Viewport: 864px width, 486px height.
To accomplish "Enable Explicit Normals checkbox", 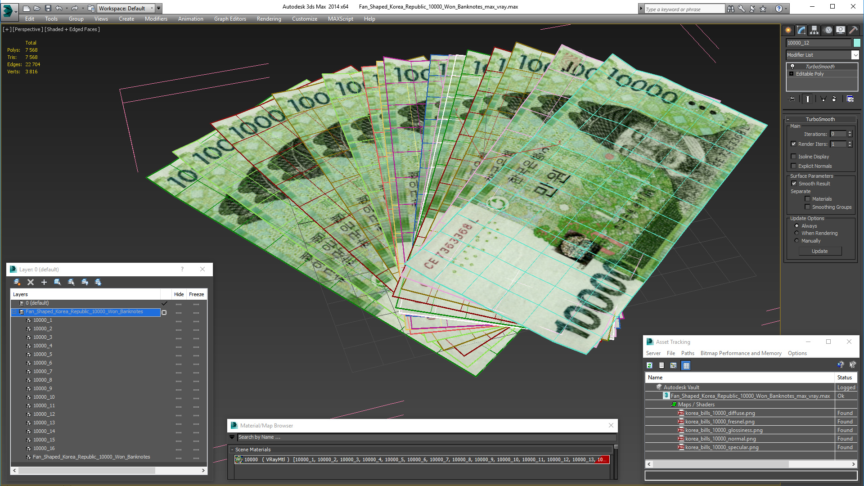I will [x=794, y=166].
